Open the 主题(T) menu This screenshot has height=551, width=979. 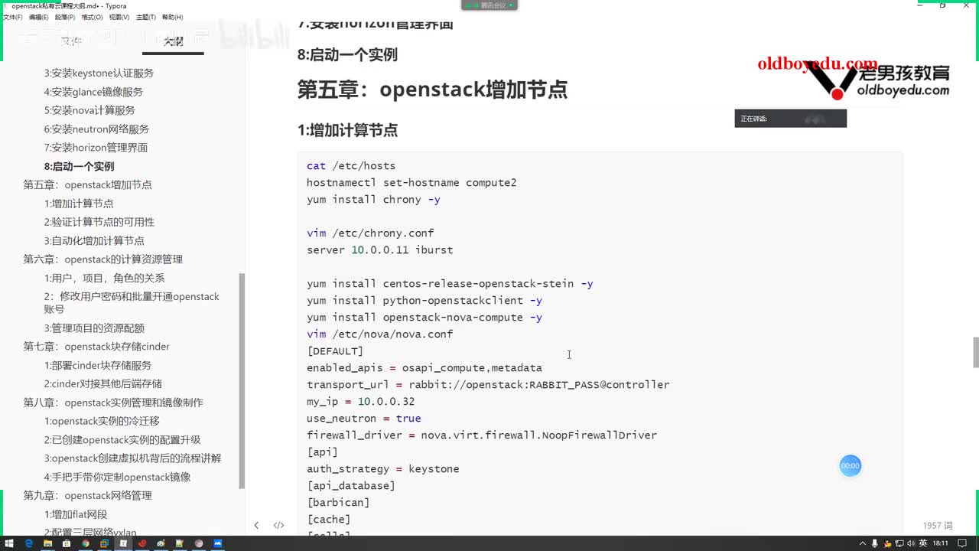[146, 17]
